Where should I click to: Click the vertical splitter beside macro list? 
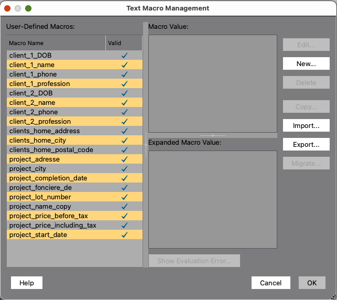146,145
